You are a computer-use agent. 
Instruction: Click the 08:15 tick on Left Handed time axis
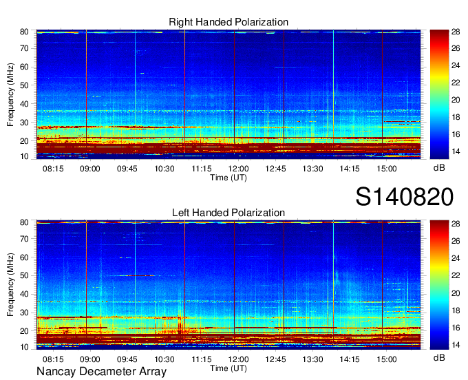[x=53, y=359]
